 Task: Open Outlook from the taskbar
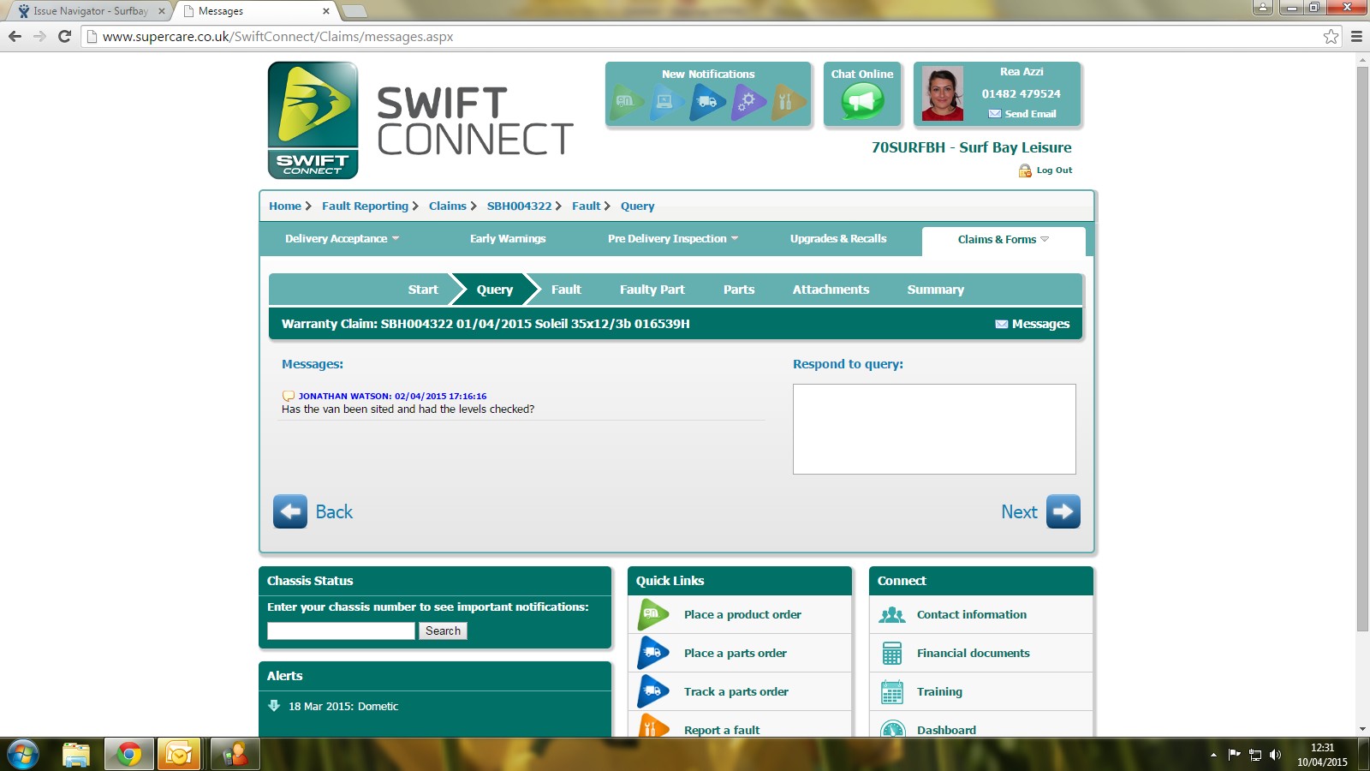pos(179,755)
